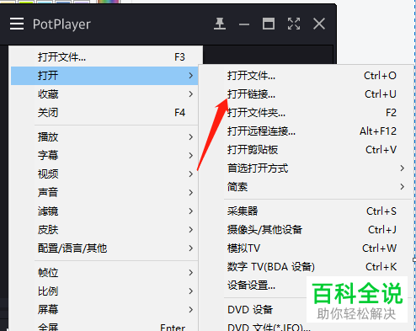This screenshot has height=331, width=416.
Task: Choose 模拟TV in submenu
Action: (x=306, y=248)
